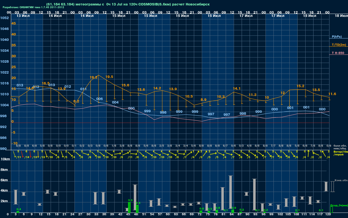
Task: Click the 1052 pressure axis label
Action: (4, 18)
